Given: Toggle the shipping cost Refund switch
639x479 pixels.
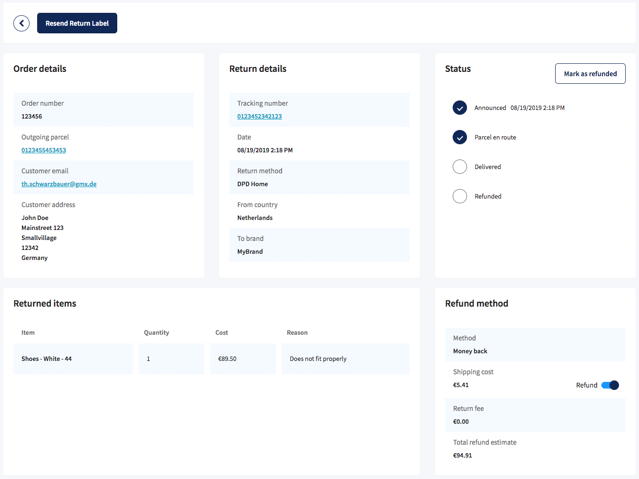Looking at the screenshot, I should [610, 385].
